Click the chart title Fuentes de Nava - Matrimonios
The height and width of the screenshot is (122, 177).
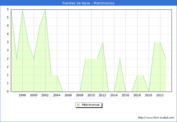[x=88, y=3]
